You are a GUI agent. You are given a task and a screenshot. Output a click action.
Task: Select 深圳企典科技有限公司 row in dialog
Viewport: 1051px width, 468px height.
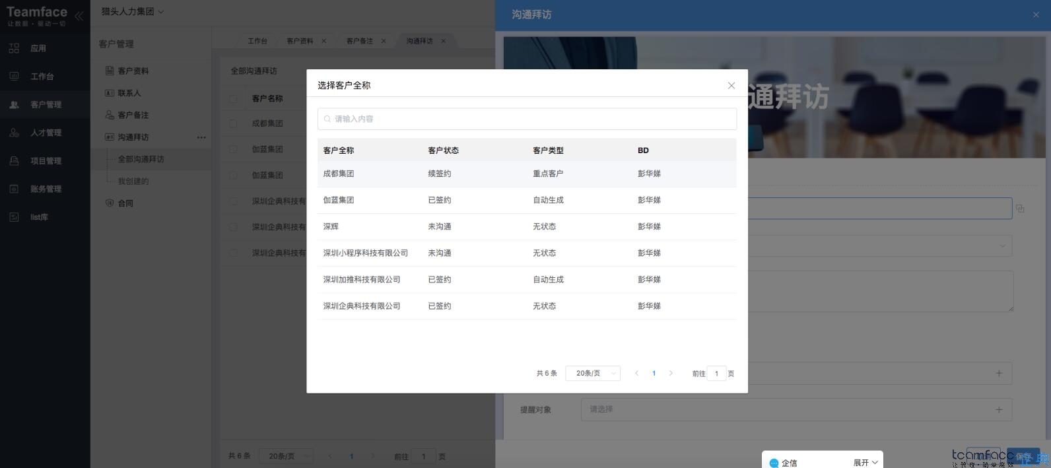tap(527, 306)
